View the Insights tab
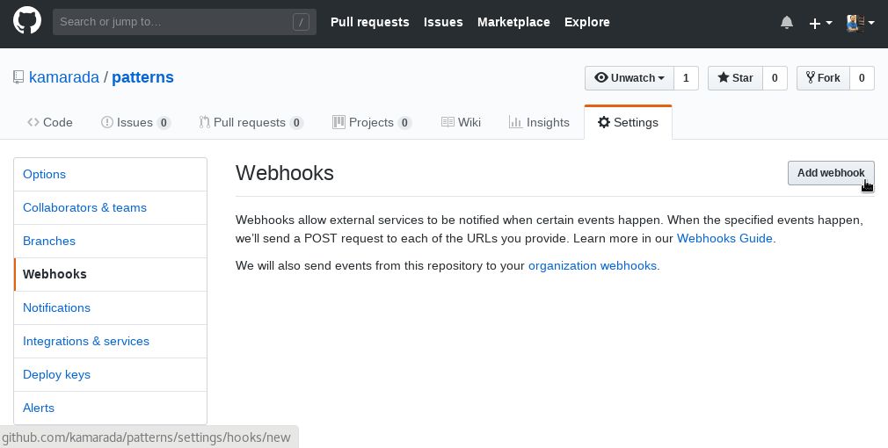Image resolution: width=888 pixels, height=448 pixels. (539, 122)
